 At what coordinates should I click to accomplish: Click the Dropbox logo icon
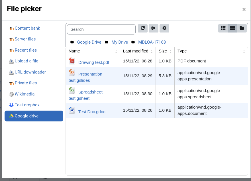pyautogui.click(x=11, y=105)
